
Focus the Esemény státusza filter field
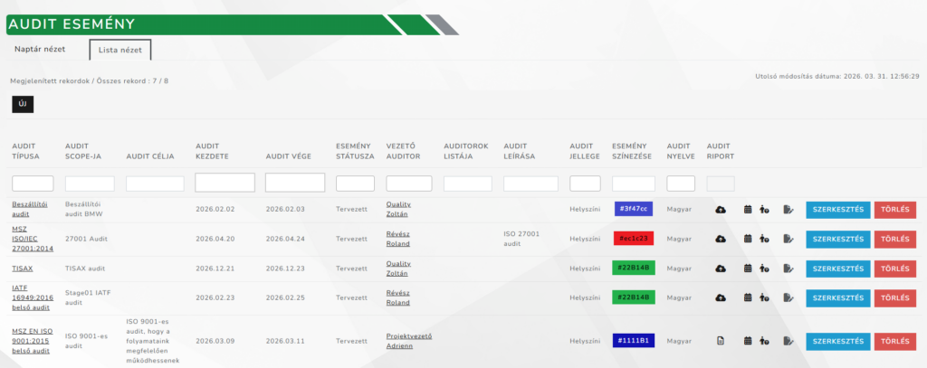355,184
